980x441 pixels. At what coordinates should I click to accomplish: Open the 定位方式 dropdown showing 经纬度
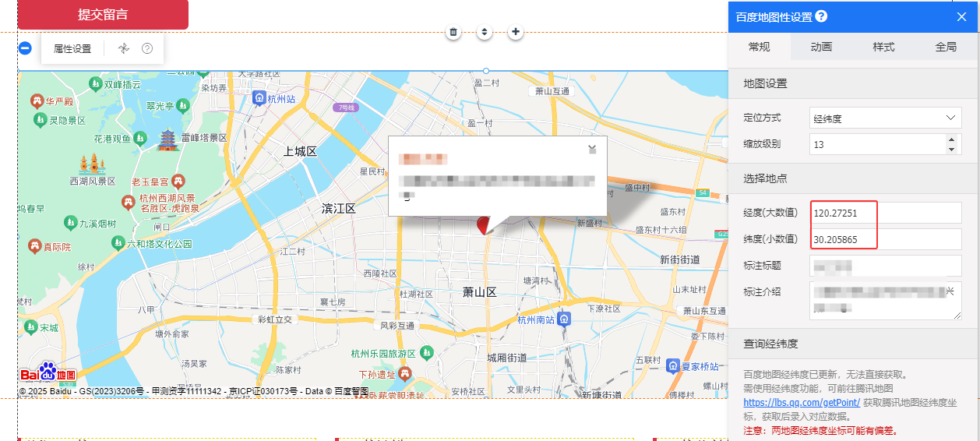(x=886, y=118)
